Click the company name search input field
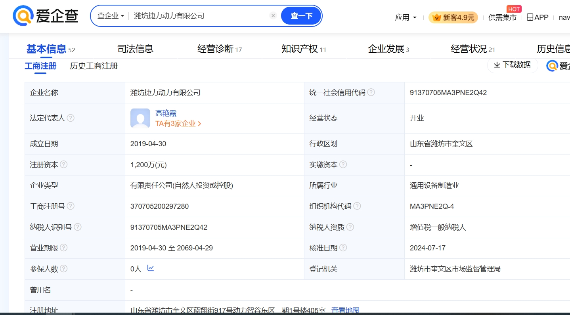The image size is (570, 315). click(x=198, y=16)
